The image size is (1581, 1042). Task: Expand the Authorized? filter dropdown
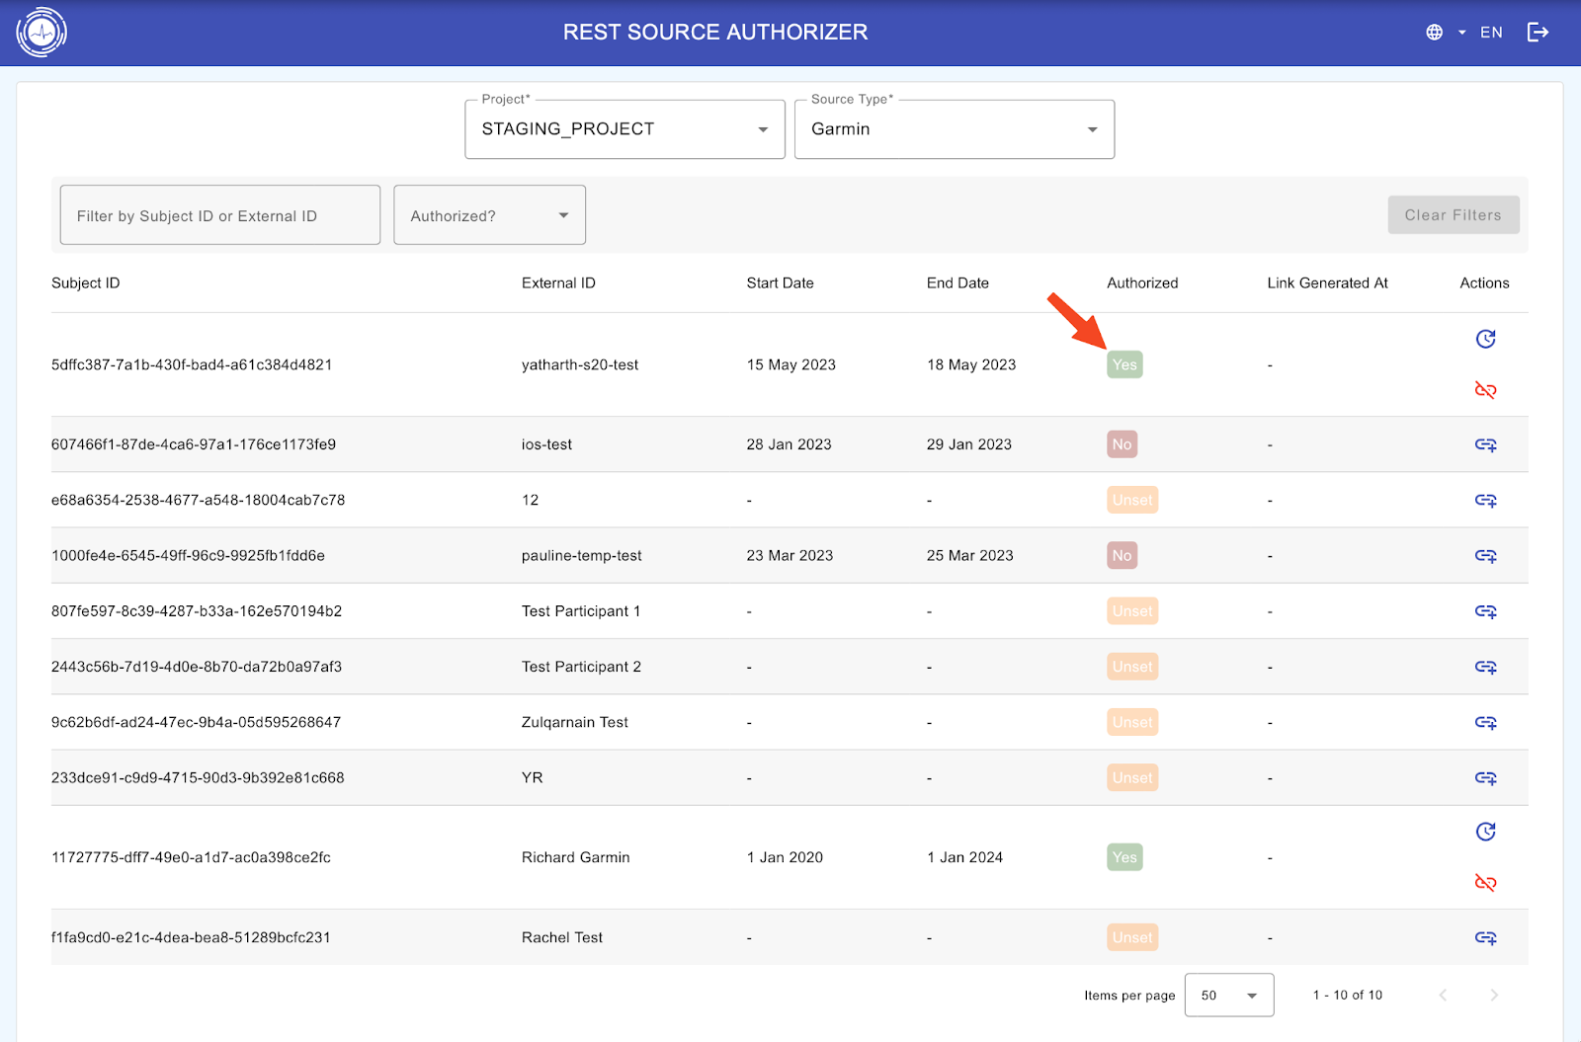pyautogui.click(x=489, y=215)
